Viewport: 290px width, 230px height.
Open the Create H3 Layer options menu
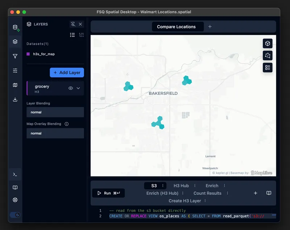(x=205, y=201)
